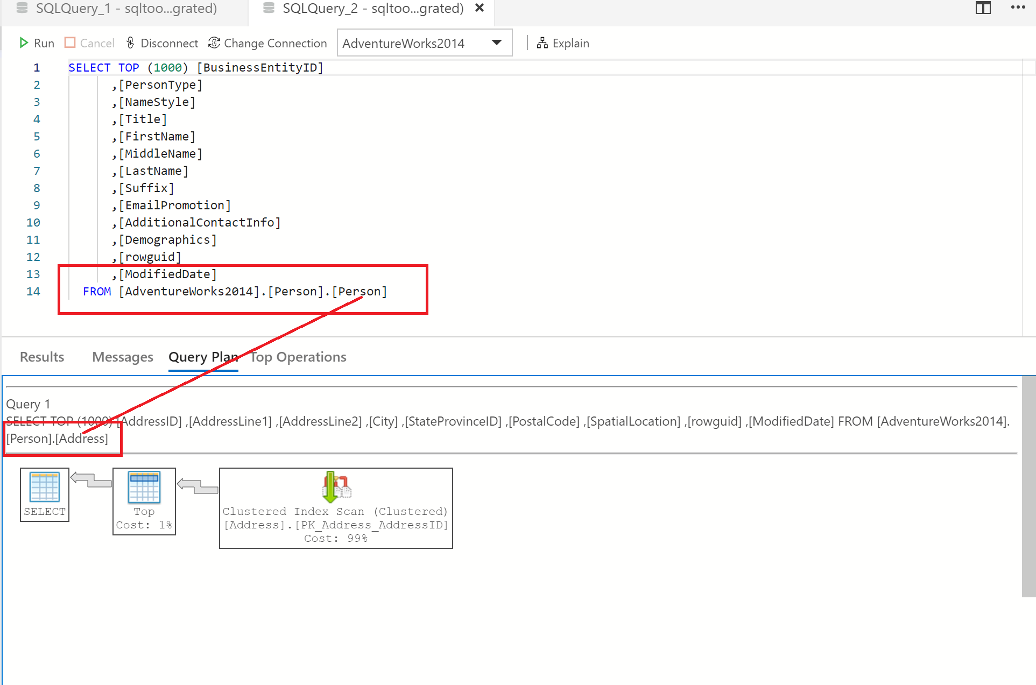Click the Explain plan icon
Image resolution: width=1036 pixels, height=685 pixels.
point(542,43)
